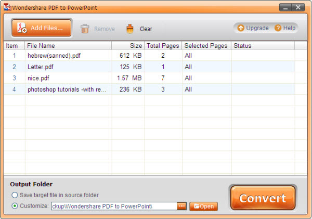Sort by Size column header

(128, 46)
